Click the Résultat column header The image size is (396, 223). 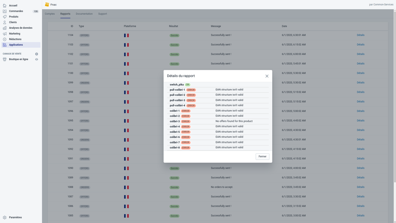tap(174, 26)
